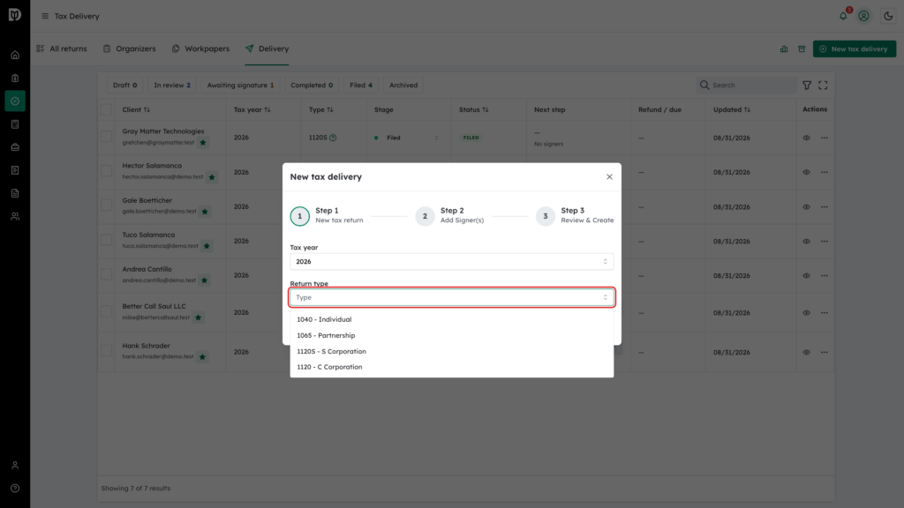Open more actions for Hank Schrader
Image resolution: width=904 pixels, height=508 pixels.
pyautogui.click(x=825, y=352)
